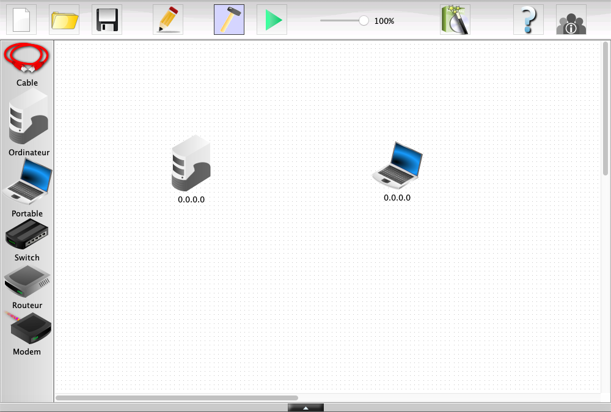Select the red Cable tool
This screenshot has height=412, width=611.
pyautogui.click(x=27, y=59)
